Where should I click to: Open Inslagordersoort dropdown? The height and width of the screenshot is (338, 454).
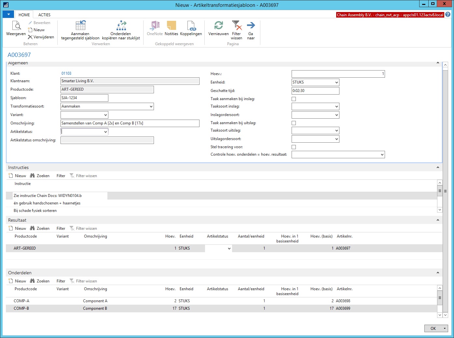tap(337, 115)
